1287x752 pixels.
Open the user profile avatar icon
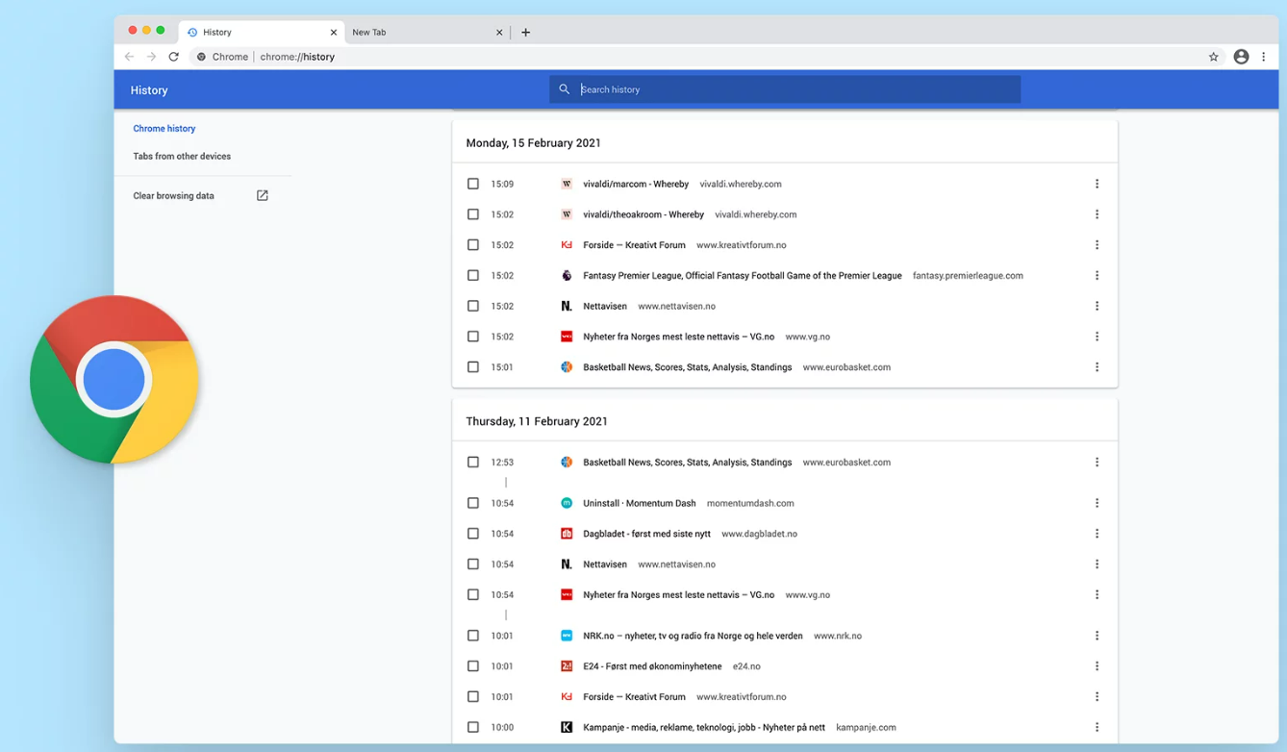[1241, 57]
